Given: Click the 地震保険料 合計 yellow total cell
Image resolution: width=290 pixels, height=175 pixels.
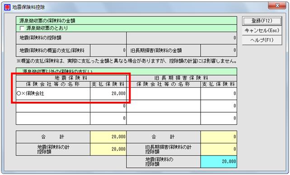Looking at the screenshot, I should [x=108, y=137].
